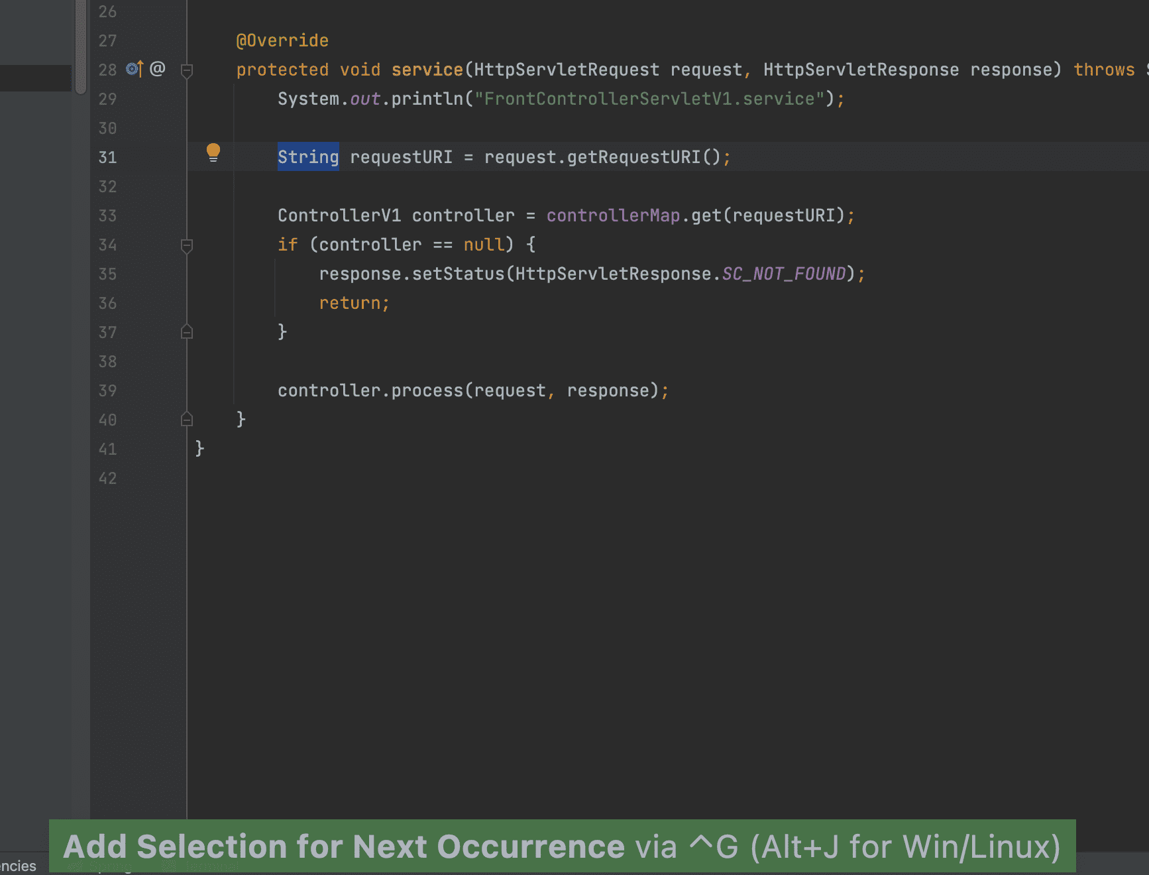Click the left panel vertical scrollbar

pos(81,46)
